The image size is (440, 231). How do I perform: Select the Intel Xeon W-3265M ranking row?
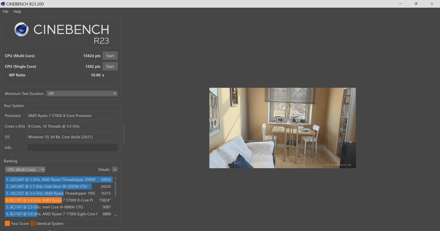coord(59,186)
